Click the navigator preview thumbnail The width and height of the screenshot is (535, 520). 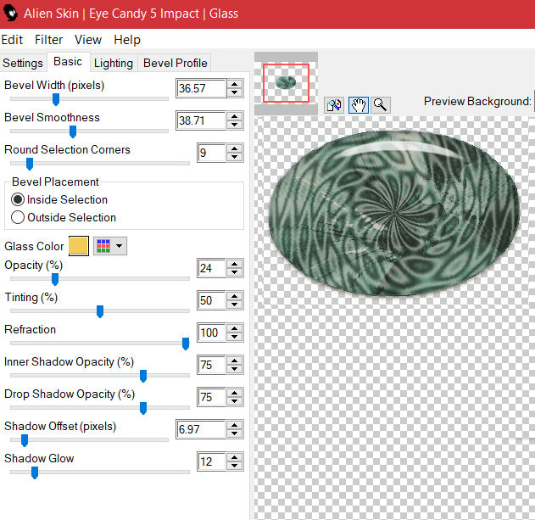pyautogui.click(x=286, y=82)
